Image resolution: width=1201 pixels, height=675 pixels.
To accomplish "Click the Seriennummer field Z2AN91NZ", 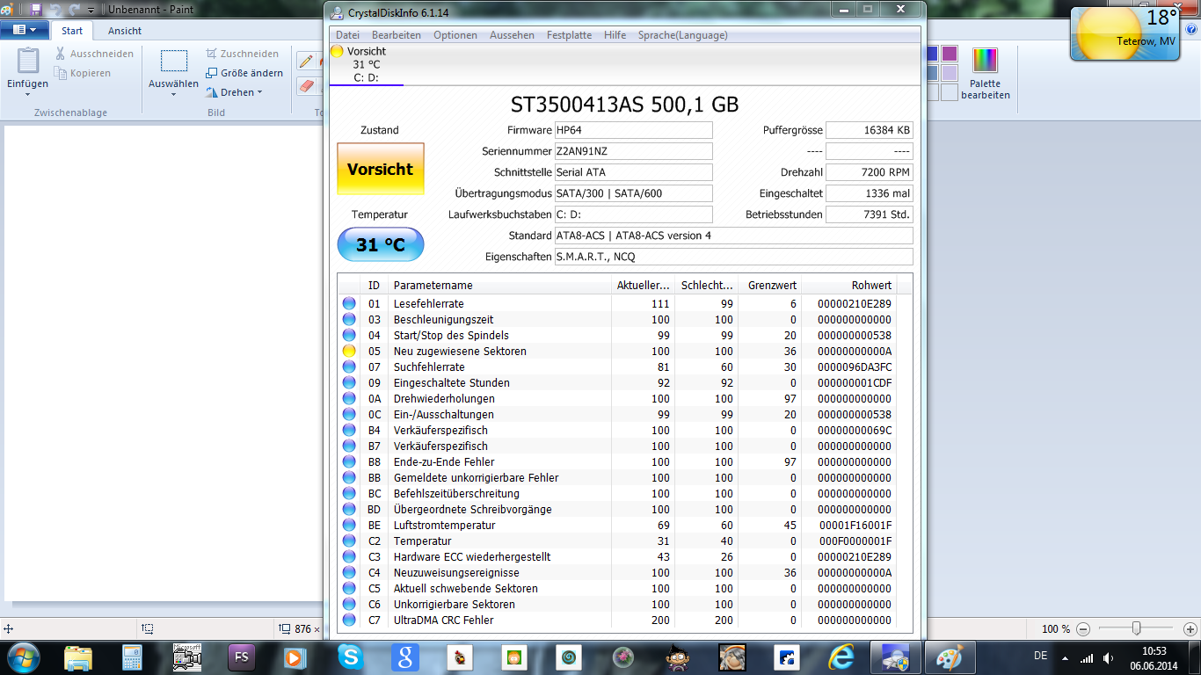I will [633, 151].
